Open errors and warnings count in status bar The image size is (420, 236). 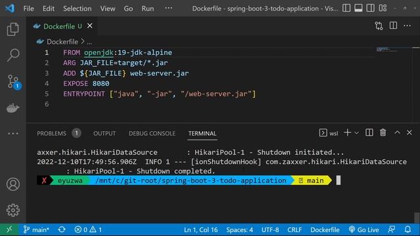point(88,229)
